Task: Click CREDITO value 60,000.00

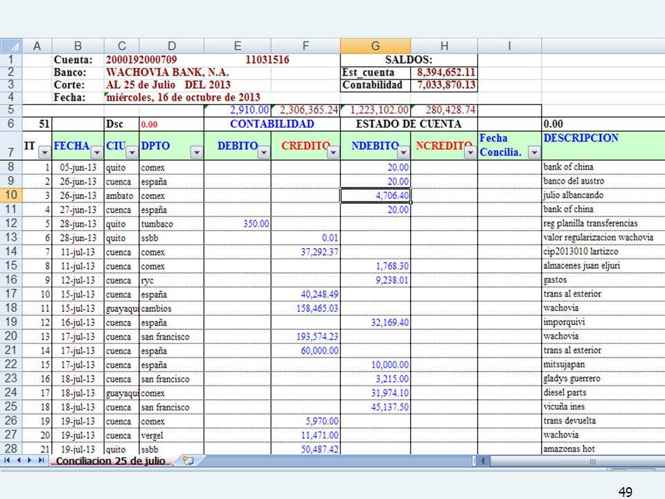Action: (305, 351)
